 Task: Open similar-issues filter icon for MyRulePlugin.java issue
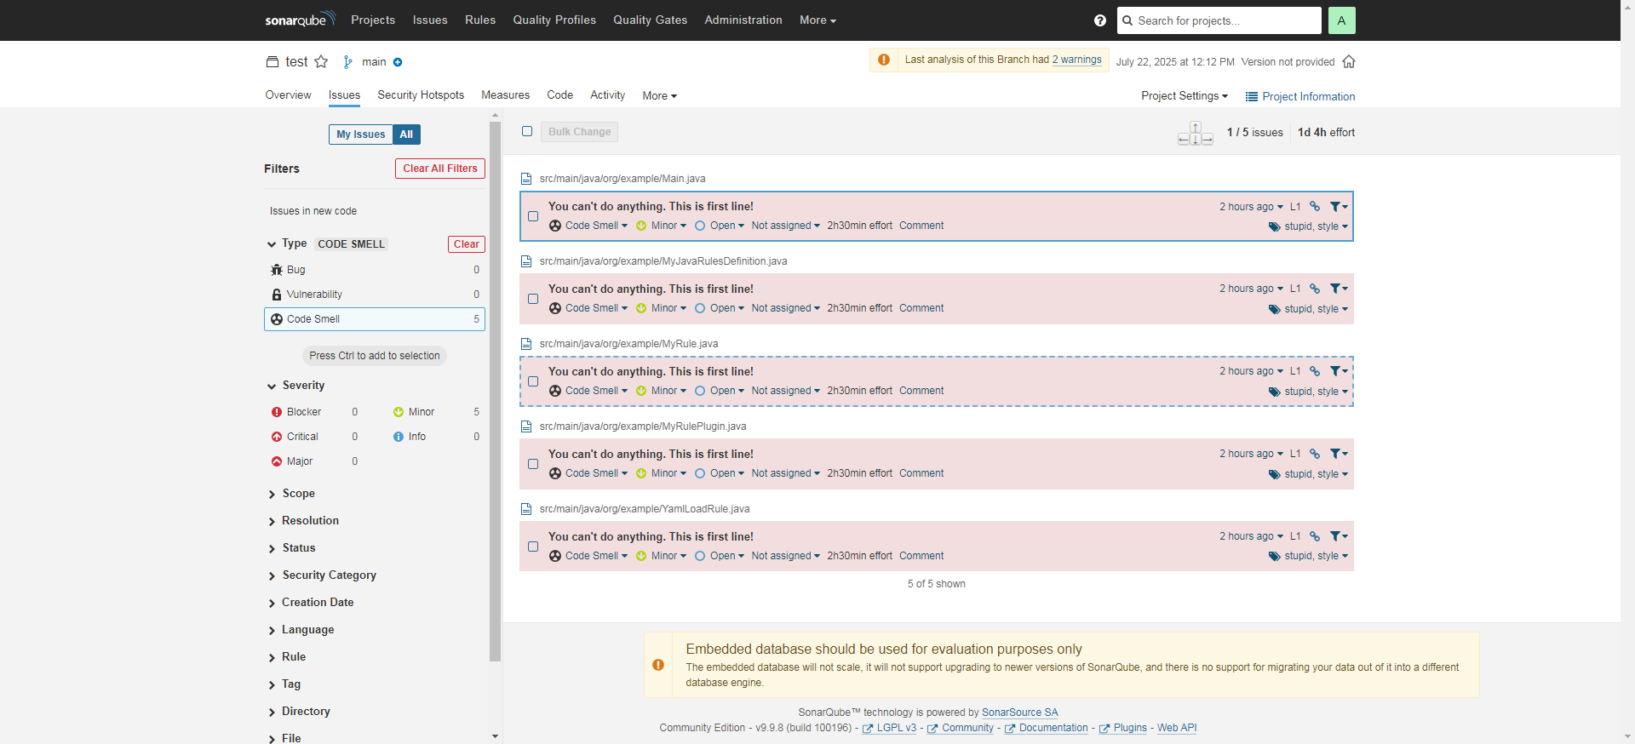tap(1339, 454)
